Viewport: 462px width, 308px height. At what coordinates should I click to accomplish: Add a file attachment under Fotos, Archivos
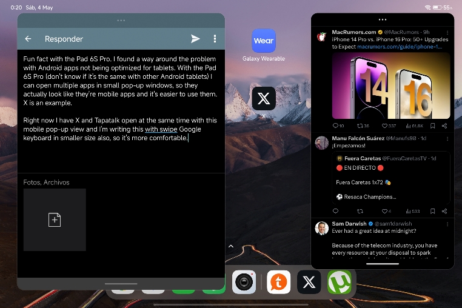pos(55,220)
